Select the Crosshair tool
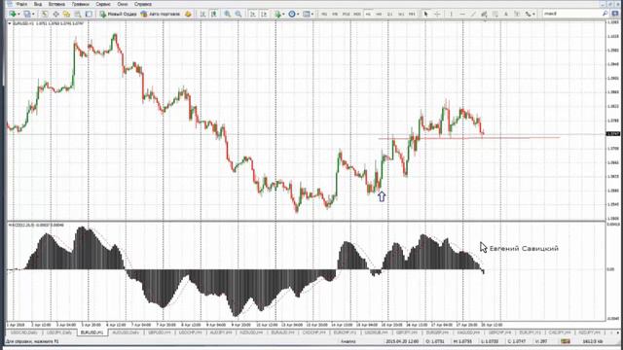The width and height of the screenshot is (623, 350). click(x=437, y=14)
